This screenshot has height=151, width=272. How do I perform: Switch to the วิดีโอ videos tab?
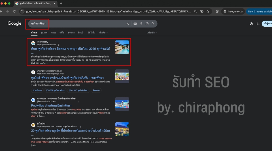point(62,33)
